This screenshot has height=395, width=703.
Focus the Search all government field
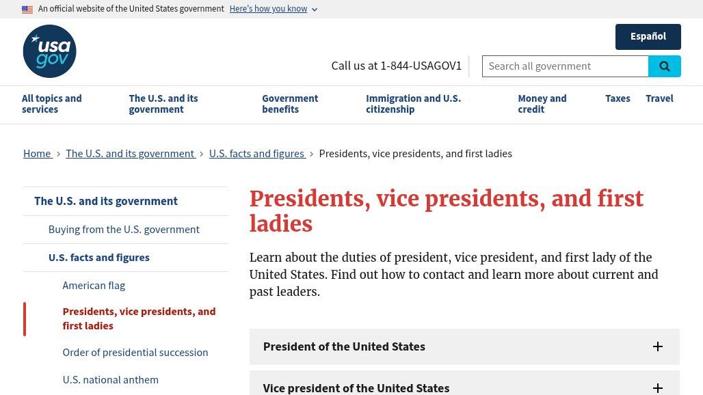[565, 66]
